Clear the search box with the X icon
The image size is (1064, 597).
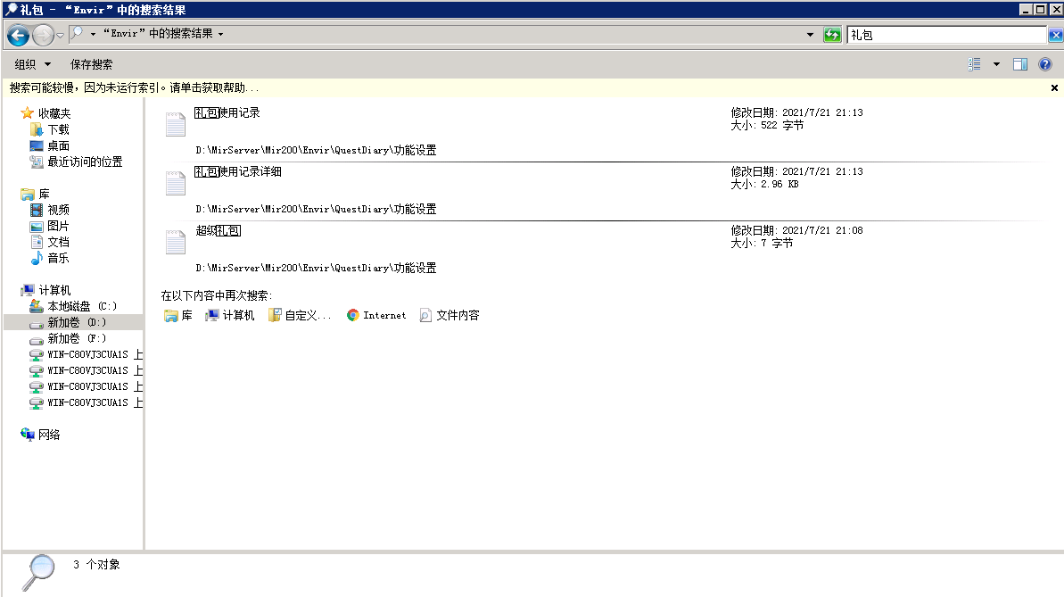click(x=1056, y=35)
